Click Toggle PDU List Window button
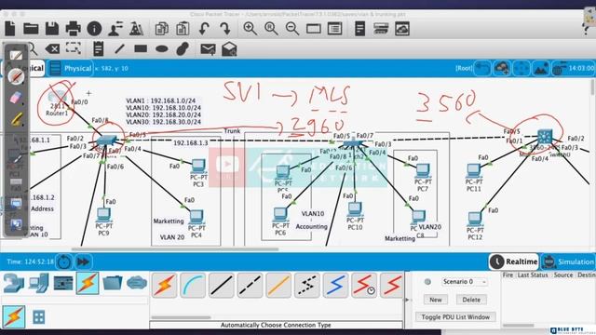596x335 pixels. 455,316
